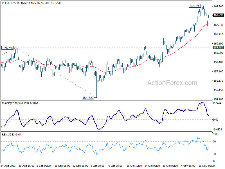The height and width of the screenshot is (169, 225).
Task: Click the RSI(14) 53.0464 indicator label
Action: [12, 135]
